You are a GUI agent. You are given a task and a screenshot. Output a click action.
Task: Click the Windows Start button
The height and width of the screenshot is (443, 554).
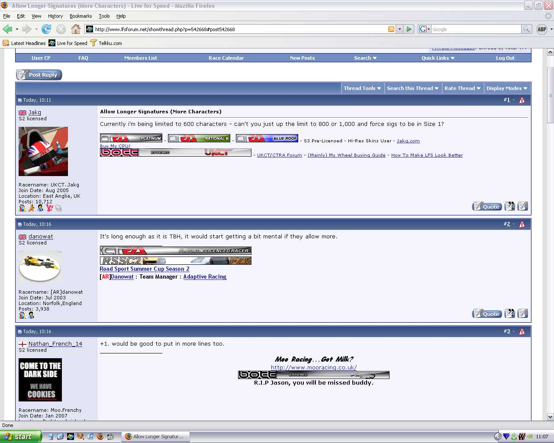click(x=21, y=437)
